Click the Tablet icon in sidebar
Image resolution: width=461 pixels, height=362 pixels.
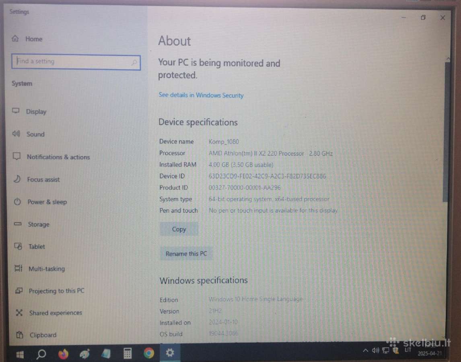(x=18, y=246)
